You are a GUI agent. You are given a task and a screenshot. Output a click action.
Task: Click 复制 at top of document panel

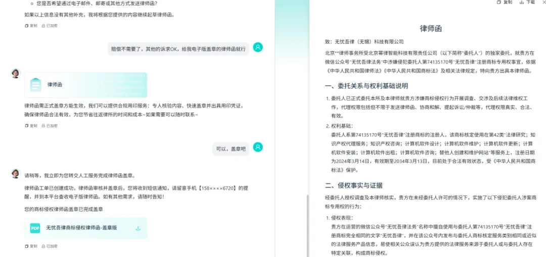click(505, 3)
